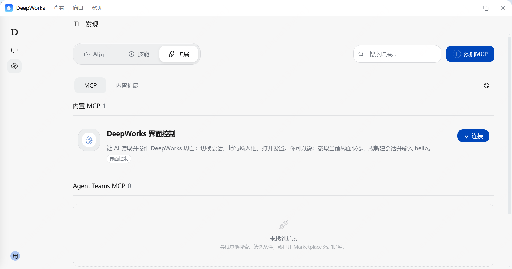Click the 未找到扩展 message
The image size is (512, 269).
(x=283, y=238)
